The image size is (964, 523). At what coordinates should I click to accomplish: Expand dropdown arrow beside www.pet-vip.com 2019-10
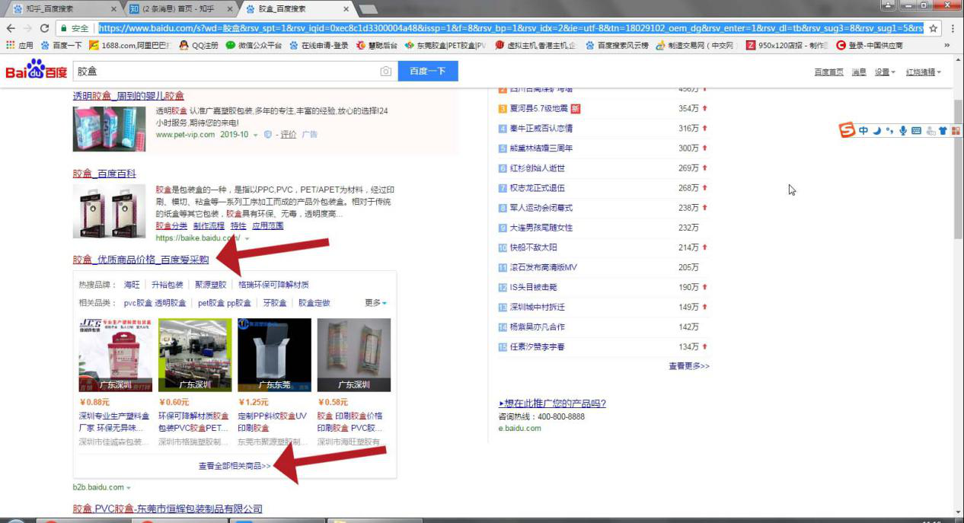[x=255, y=135]
